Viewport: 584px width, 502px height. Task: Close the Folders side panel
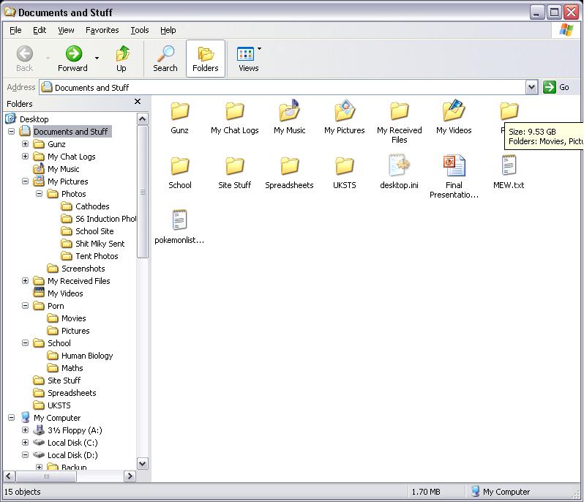[137, 102]
